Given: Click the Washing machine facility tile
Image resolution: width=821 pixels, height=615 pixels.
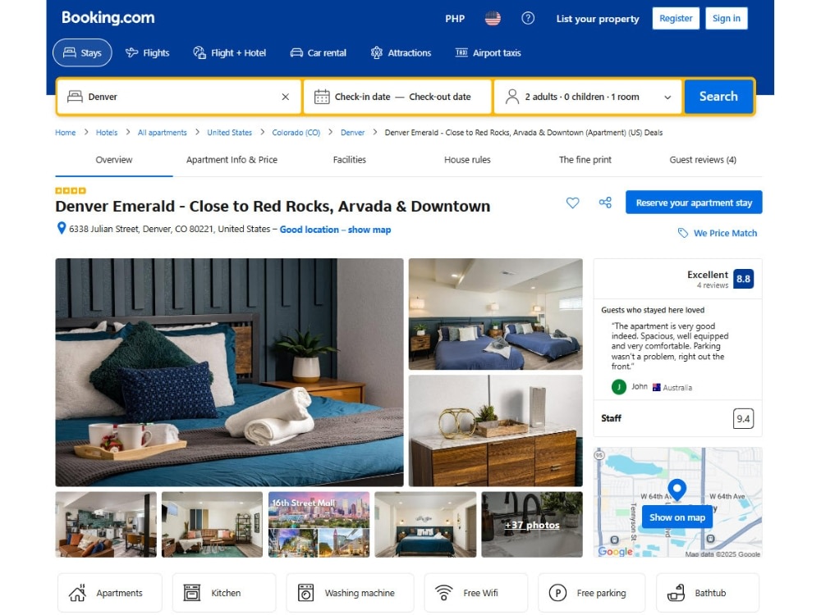Looking at the screenshot, I should [x=350, y=593].
